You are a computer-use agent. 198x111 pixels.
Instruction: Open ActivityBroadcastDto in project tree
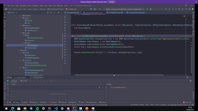(x=36, y=38)
